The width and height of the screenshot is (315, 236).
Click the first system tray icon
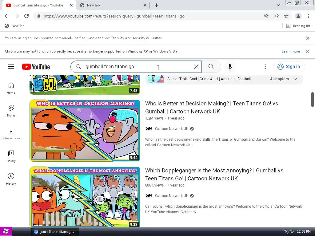[287, 232]
